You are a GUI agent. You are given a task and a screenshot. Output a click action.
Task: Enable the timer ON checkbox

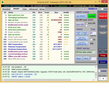pyautogui.click(x=91, y=39)
